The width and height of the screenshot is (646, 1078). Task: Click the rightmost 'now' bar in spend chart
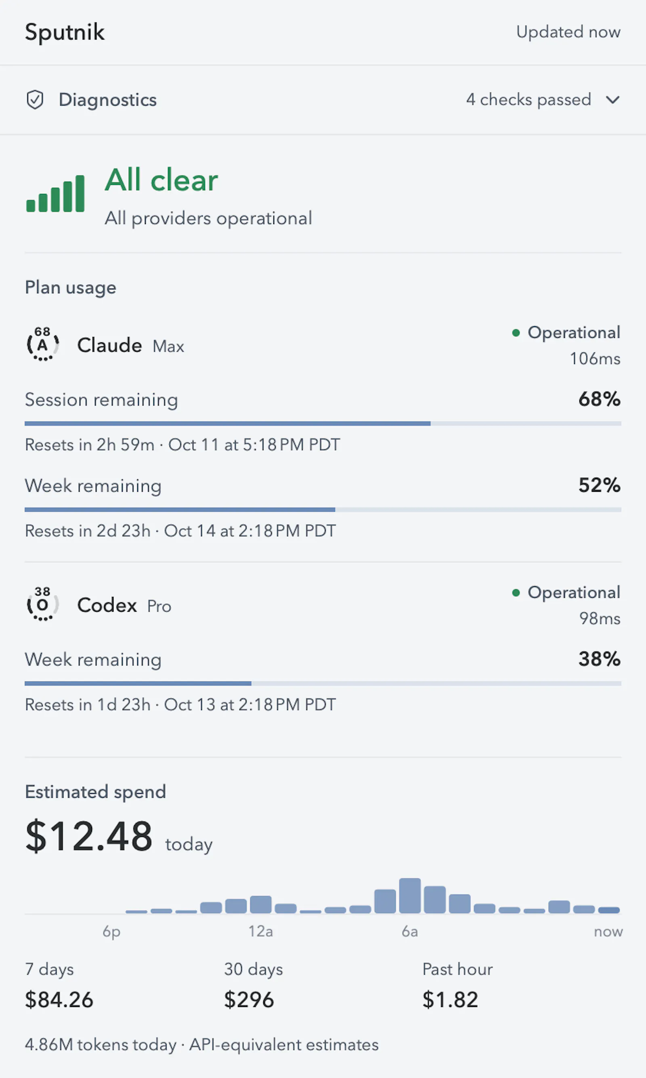point(608,910)
